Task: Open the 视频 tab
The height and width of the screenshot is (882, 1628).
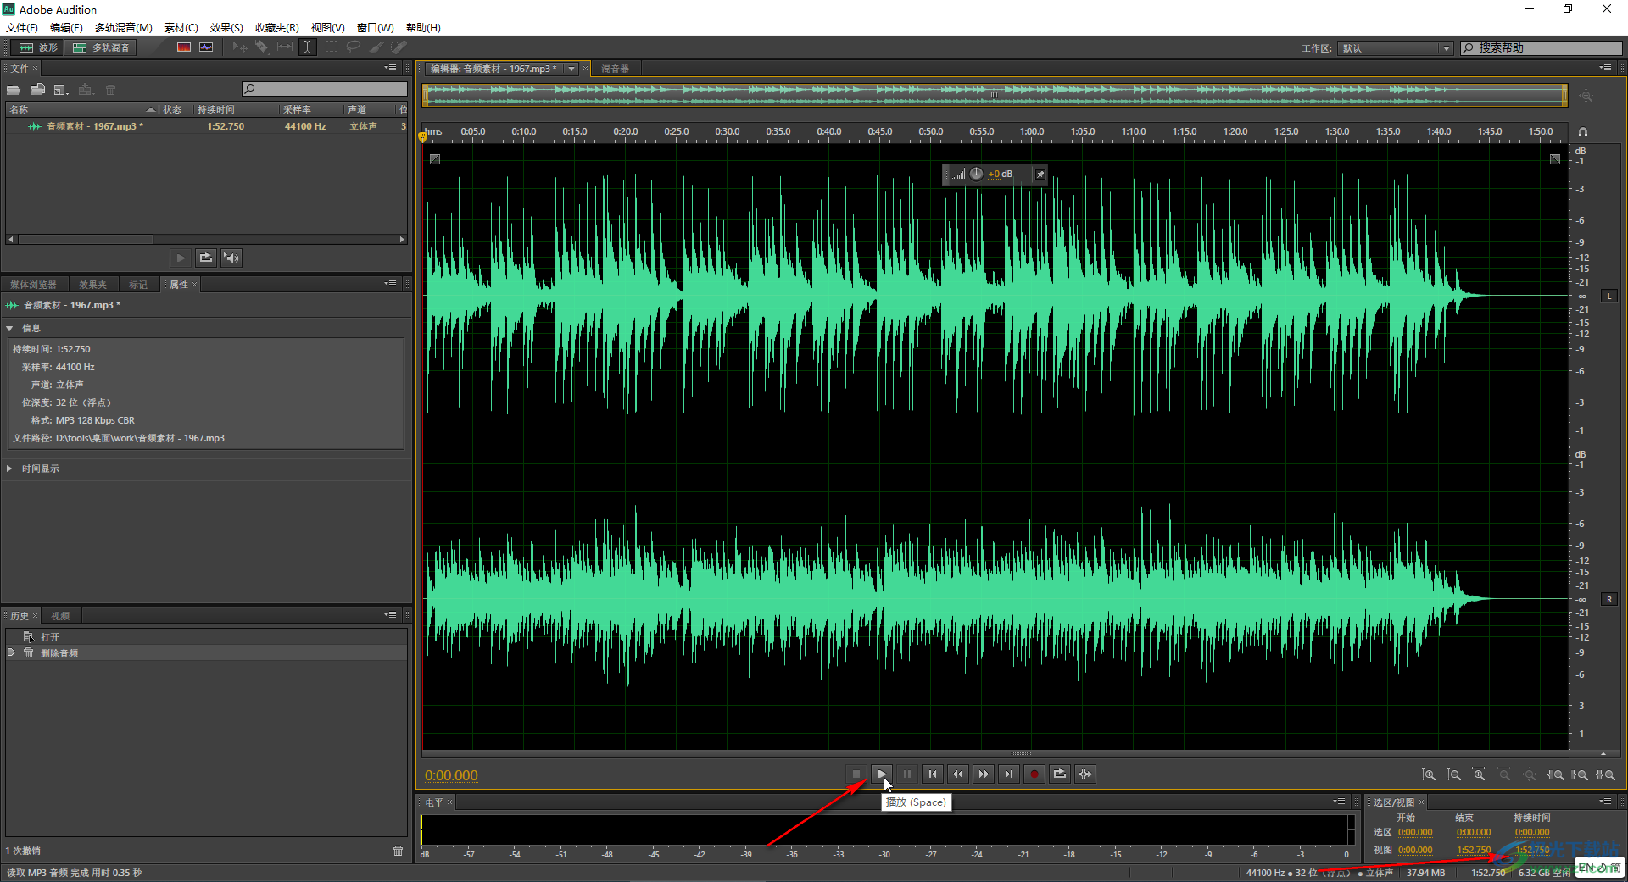Action: click(x=60, y=616)
